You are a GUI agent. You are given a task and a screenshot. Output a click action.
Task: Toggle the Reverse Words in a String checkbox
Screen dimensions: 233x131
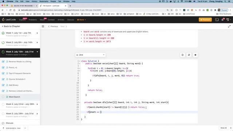(x=3, y=61)
